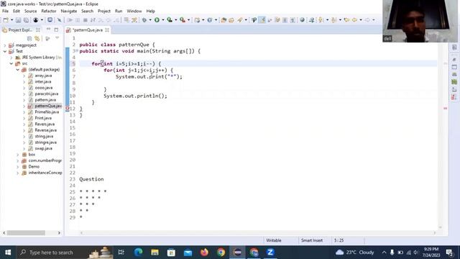The image size is (460, 259).
Task: Open the Run icon dropdown arrow
Action: click(163, 20)
